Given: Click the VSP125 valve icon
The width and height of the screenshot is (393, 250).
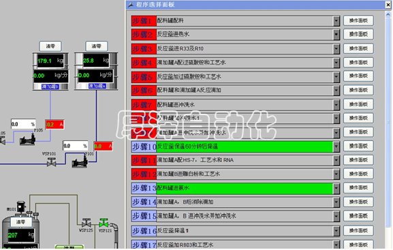Looking at the screenshot, I should 87,223.
